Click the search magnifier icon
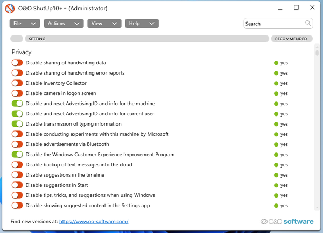Viewport: 323px width, 233px height. 308,23
